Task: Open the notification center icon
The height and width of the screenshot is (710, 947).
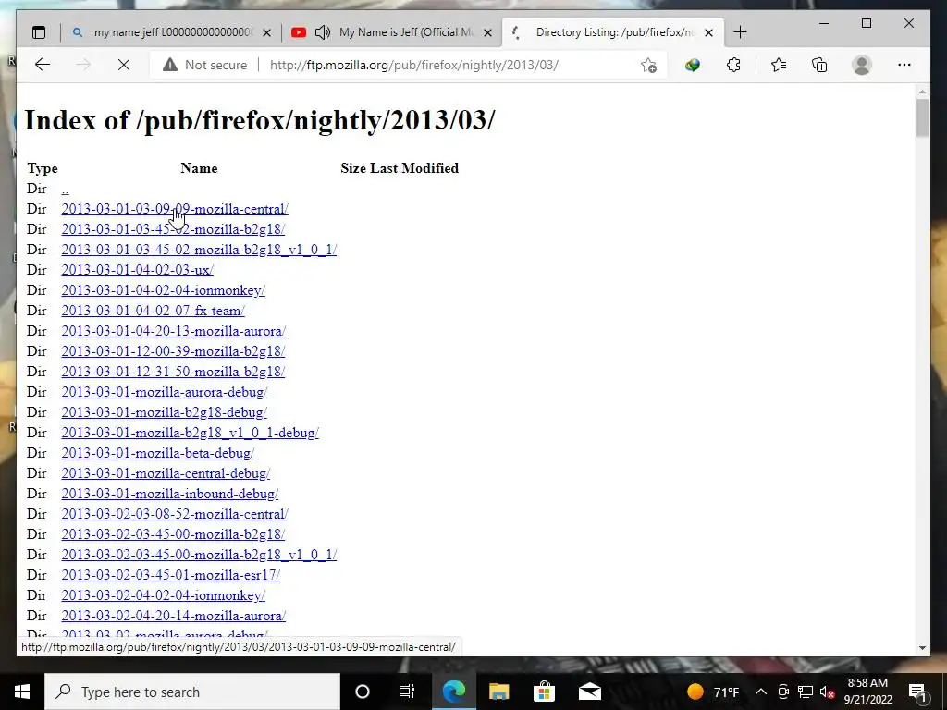Action: [x=917, y=692]
